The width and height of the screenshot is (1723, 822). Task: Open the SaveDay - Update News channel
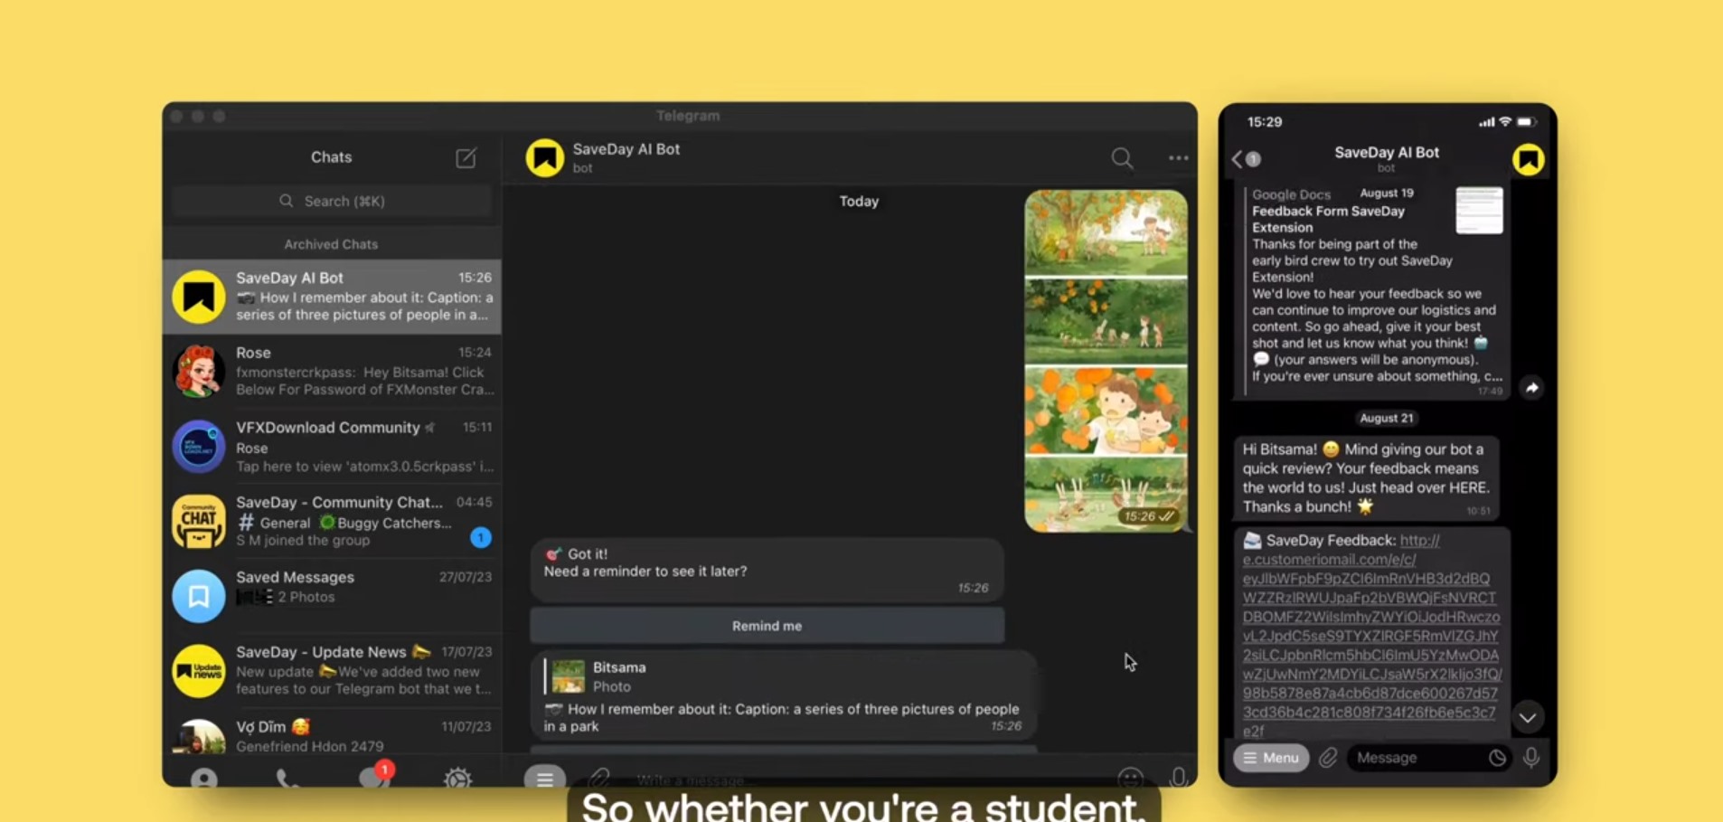(332, 670)
